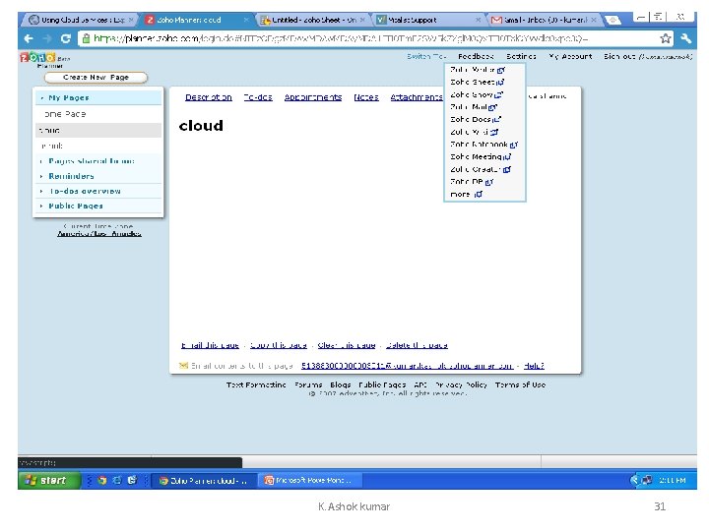Switch to the Gmail Inbox browser tab
The width and height of the screenshot is (709, 531).
click(x=545, y=20)
